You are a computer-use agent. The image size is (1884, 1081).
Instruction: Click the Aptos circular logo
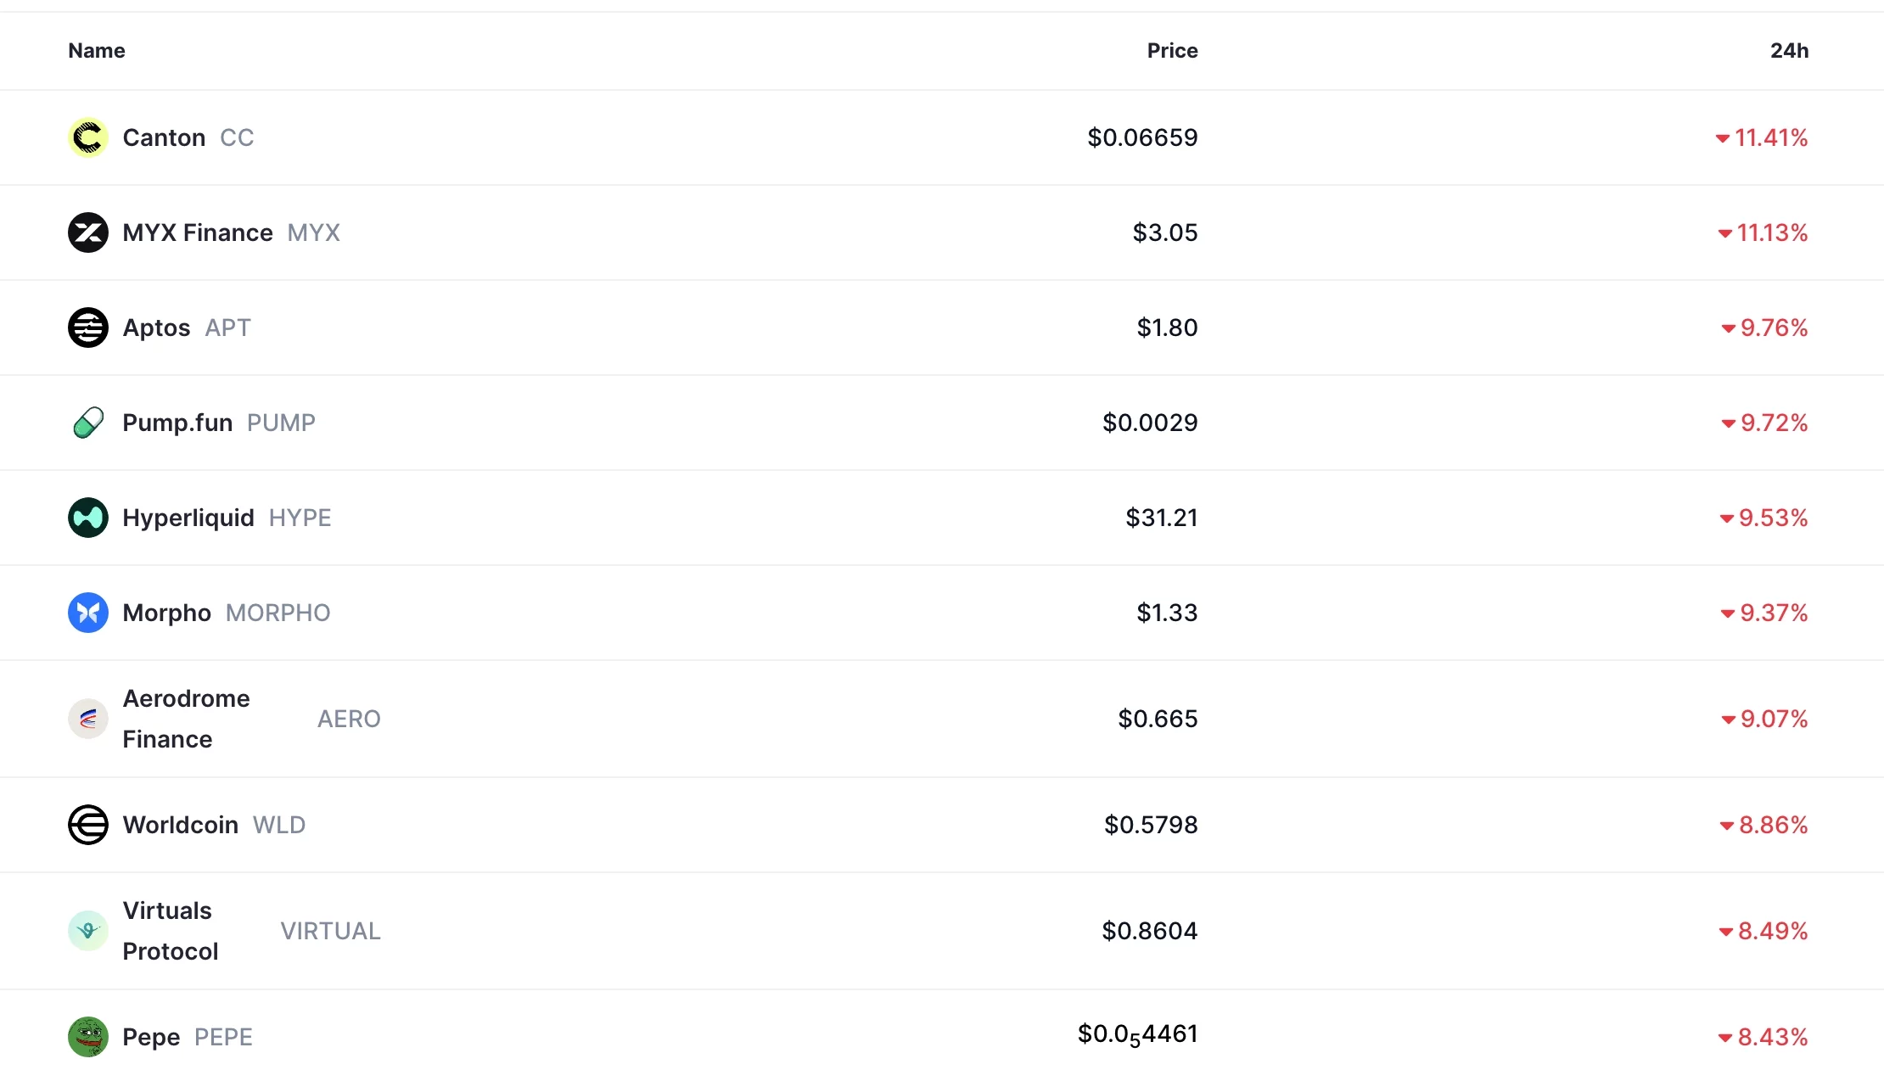coord(87,327)
